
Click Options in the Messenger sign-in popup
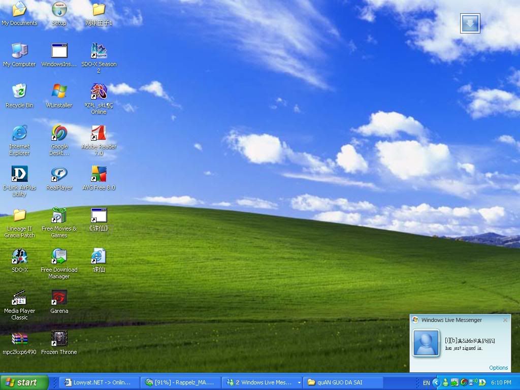(498, 367)
